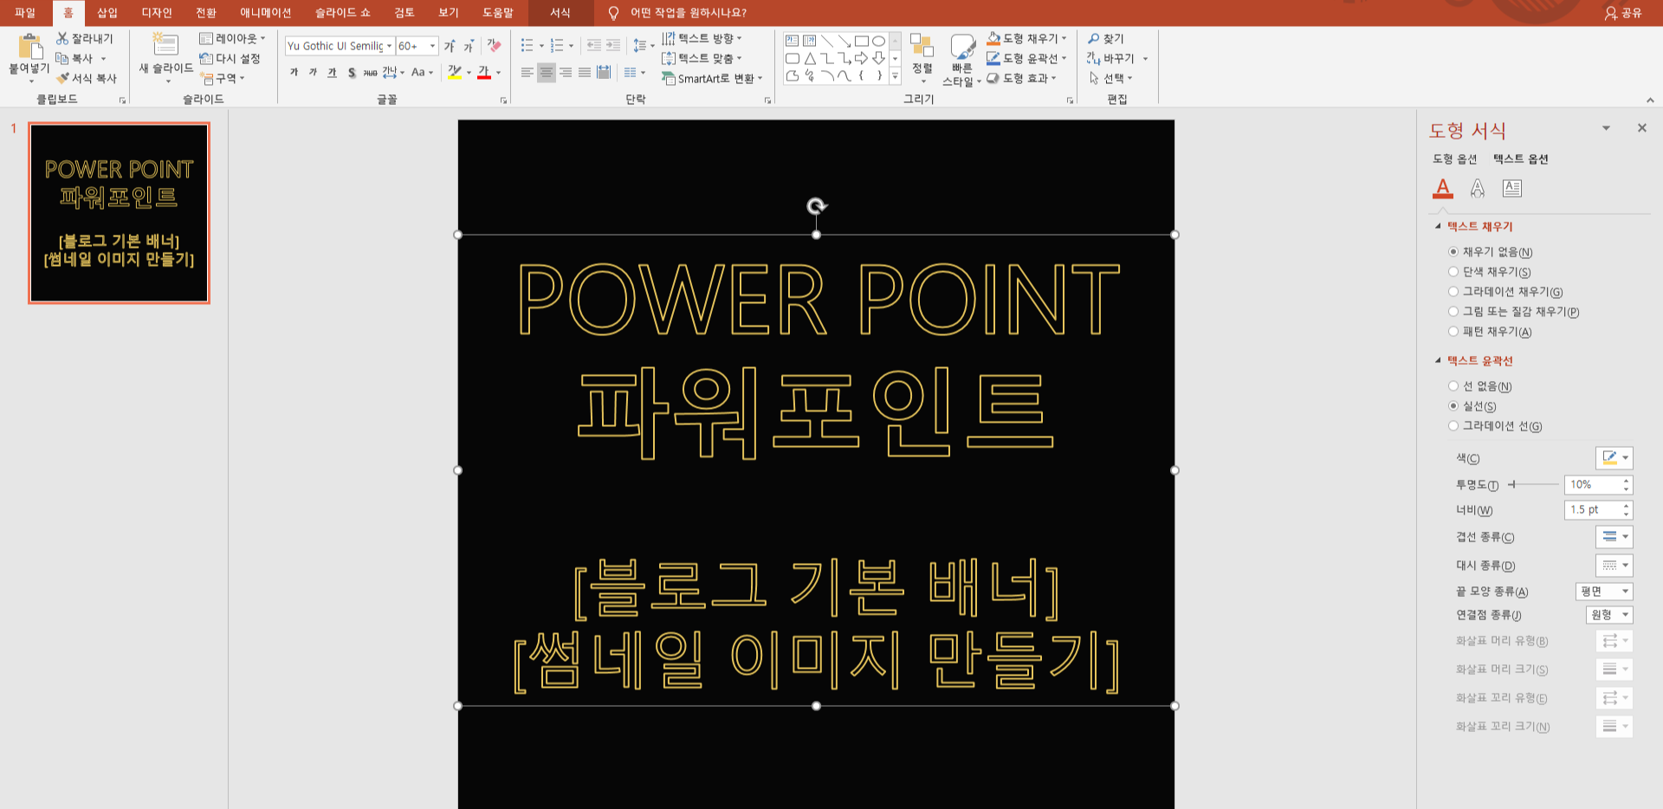Screen dimensions: 1663x809
Task: Select 그림 또는 질감 채우기 radio
Action: pyautogui.click(x=1453, y=312)
